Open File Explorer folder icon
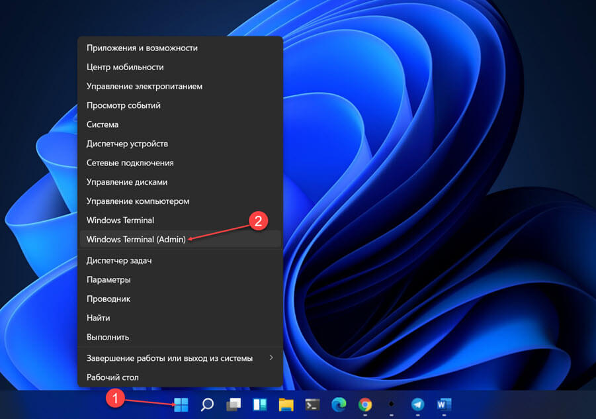This screenshot has height=419, width=596. [x=286, y=404]
